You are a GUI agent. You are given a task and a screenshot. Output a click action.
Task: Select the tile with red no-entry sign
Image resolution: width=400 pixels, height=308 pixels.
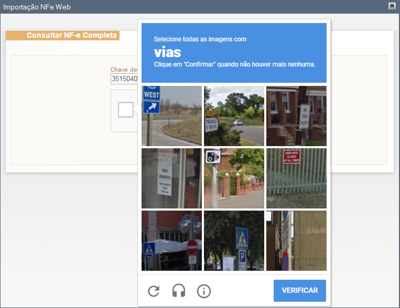[171, 240]
